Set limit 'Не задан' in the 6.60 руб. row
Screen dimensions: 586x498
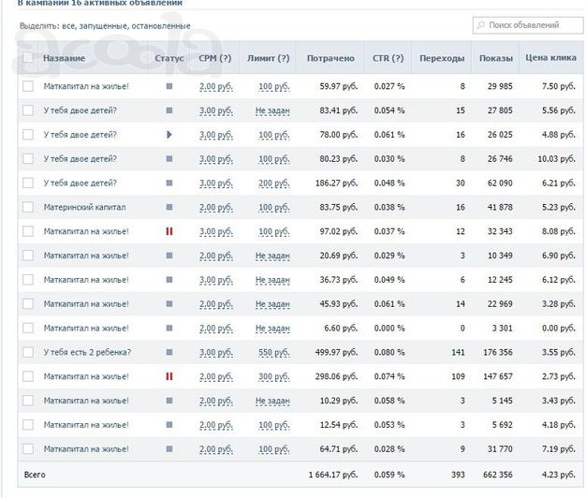point(272,329)
